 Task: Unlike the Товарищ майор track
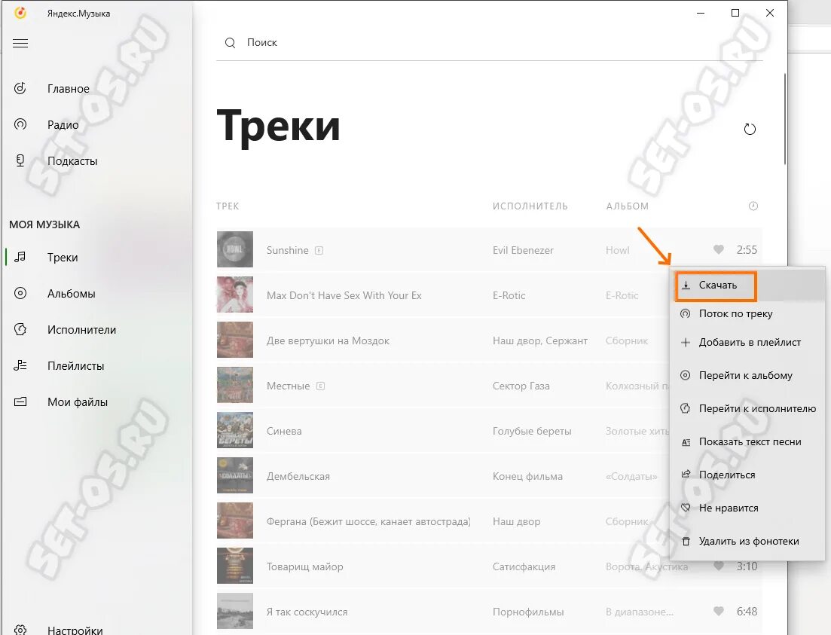pos(718,566)
